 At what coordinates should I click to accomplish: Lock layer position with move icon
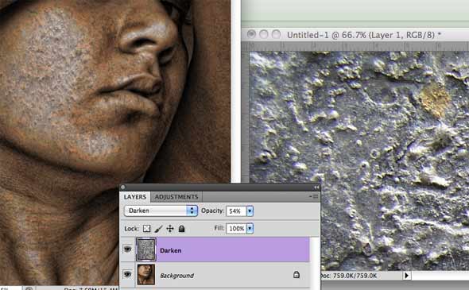click(170, 229)
